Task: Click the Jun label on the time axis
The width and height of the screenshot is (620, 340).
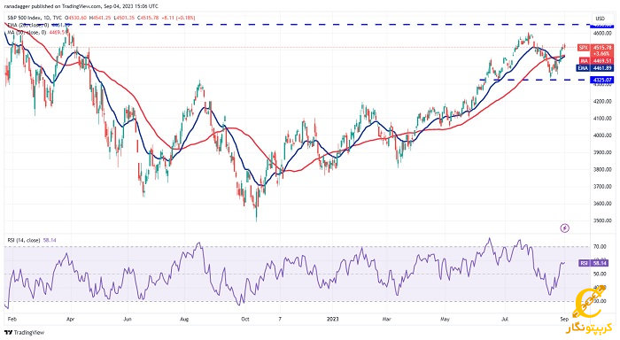Action: coord(128,319)
